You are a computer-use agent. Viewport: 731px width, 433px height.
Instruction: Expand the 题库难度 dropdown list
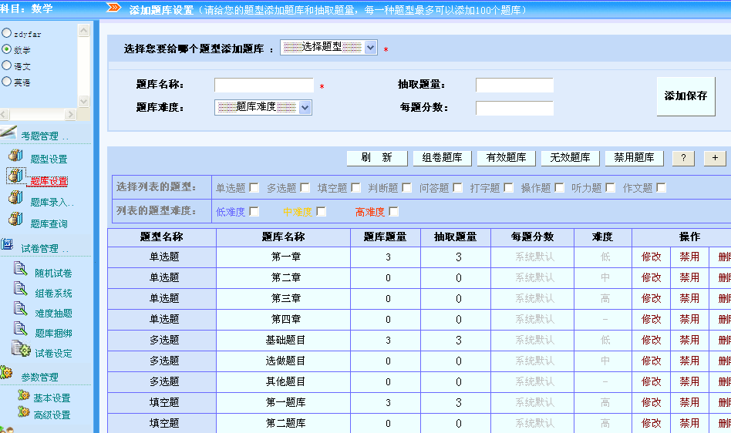click(262, 107)
